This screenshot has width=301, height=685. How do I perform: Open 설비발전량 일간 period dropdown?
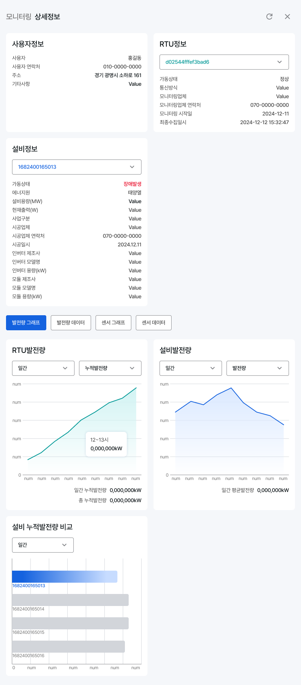[191, 368]
